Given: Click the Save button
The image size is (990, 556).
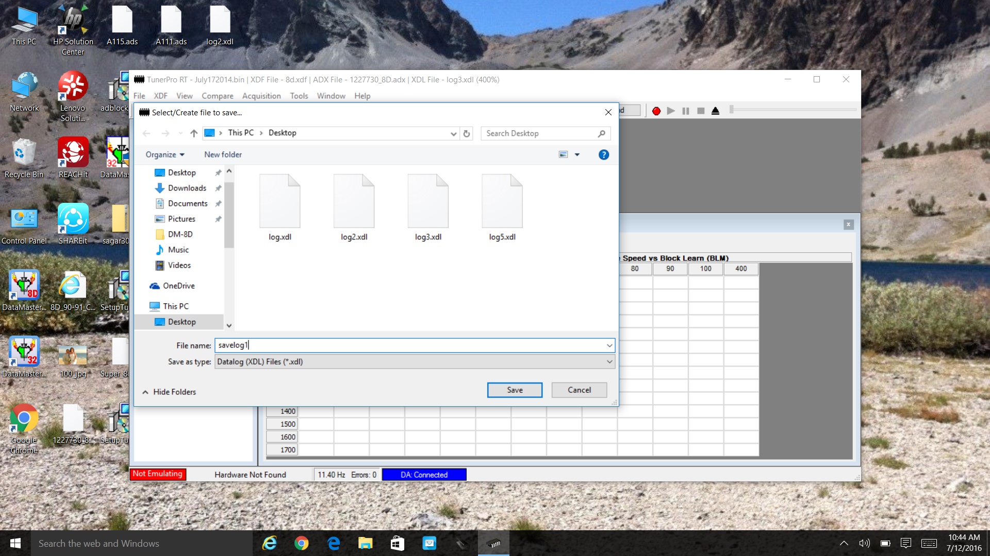Looking at the screenshot, I should (514, 390).
